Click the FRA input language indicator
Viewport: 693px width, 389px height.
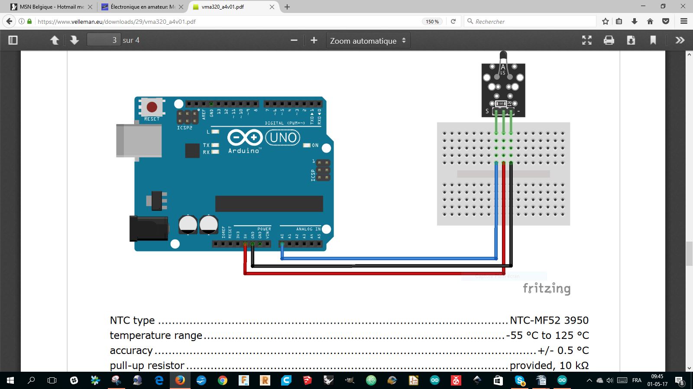coord(637,380)
